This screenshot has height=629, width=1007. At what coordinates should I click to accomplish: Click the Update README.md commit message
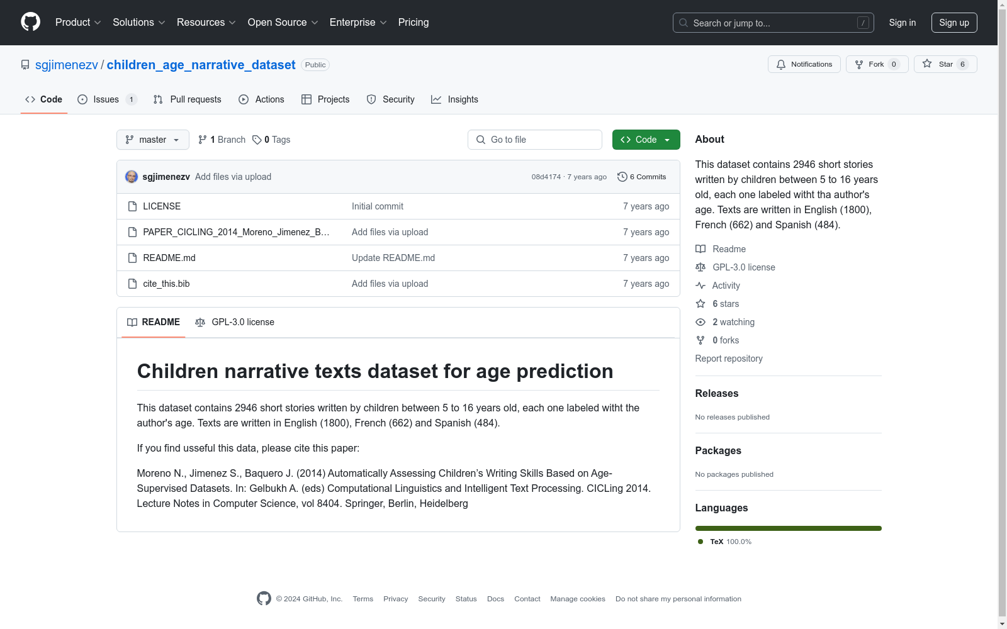tap(393, 258)
